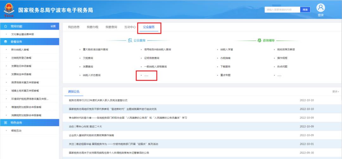Open the 互动中心 tab
This screenshot has width=342, height=159.
(x=130, y=27)
